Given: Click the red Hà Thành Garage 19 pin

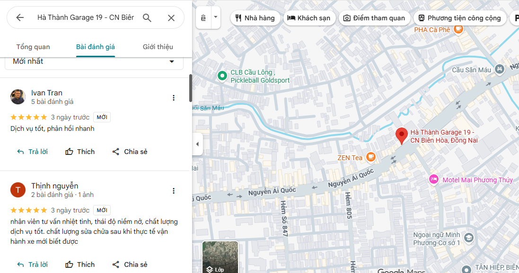Looking at the screenshot, I should pos(402,136).
